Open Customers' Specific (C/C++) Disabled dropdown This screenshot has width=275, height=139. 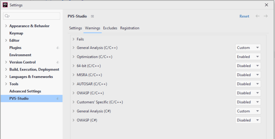(x=248, y=102)
